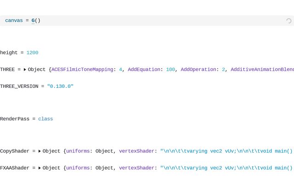Click the class value of RenderPass

coord(45,119)
